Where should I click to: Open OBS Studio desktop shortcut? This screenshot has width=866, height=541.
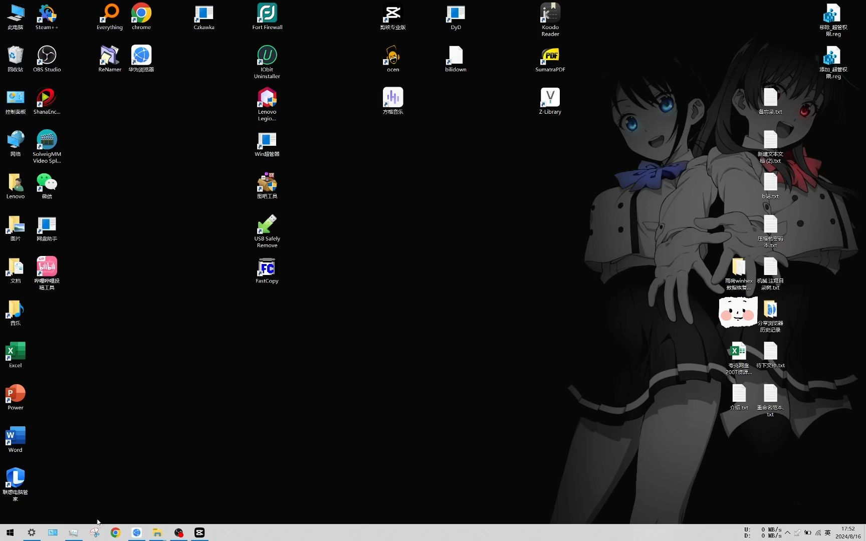tap(47, 59)
